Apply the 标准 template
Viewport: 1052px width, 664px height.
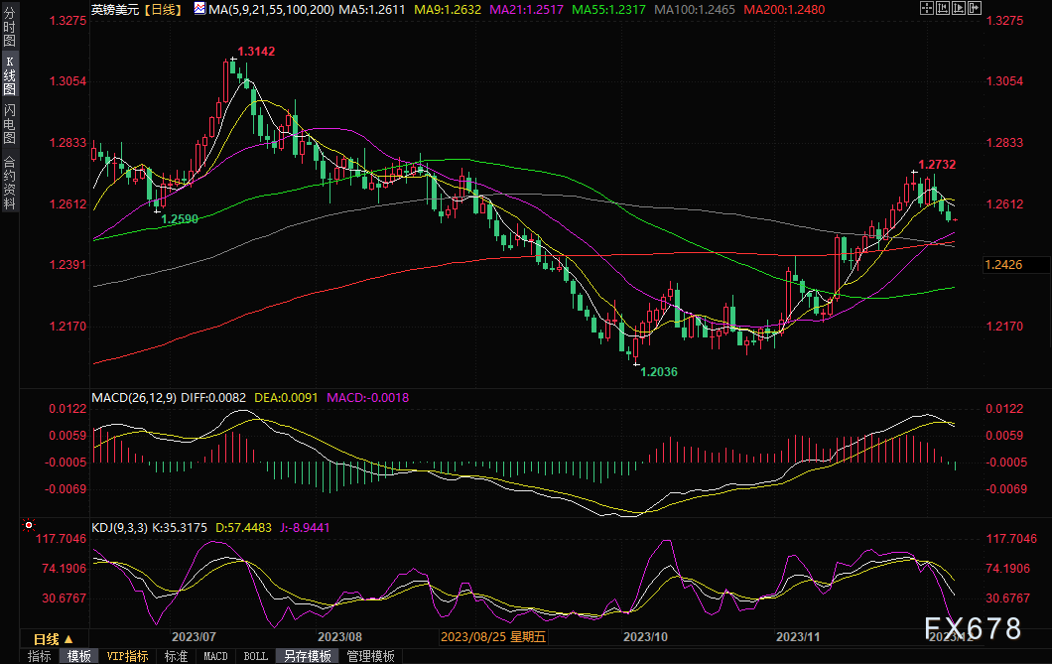176,656
